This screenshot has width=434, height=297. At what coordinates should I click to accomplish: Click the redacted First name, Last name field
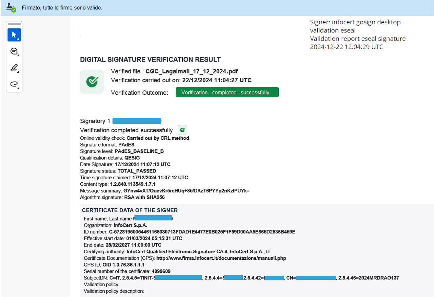tap(153, 219)
